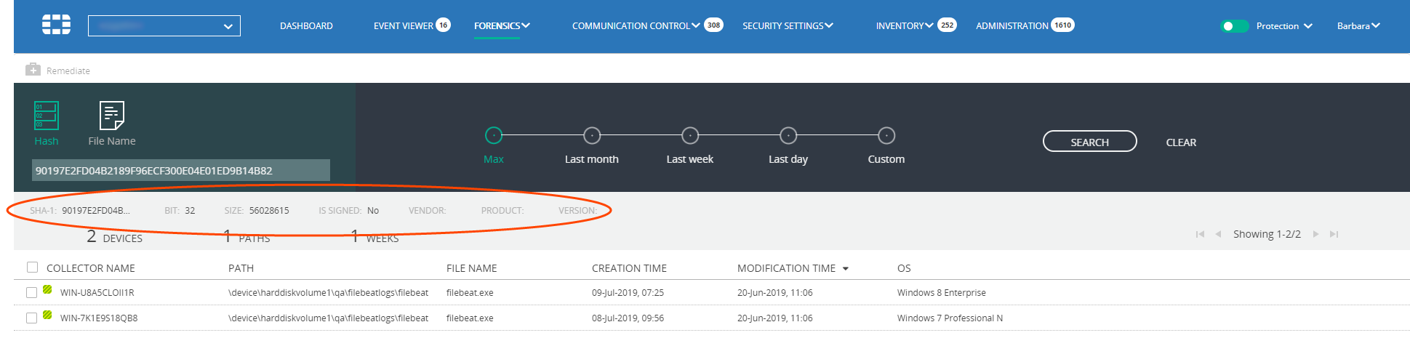Expand the Security Settings menu
This screenshot has width=1410, height=338.
pyautogui.click(x=787, y=26)
